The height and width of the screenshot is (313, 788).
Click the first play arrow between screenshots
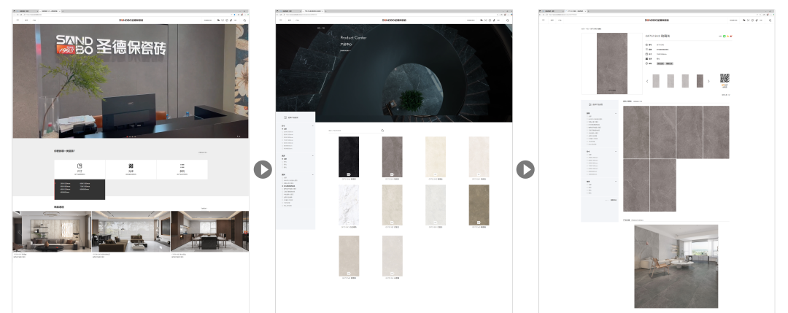coord(263,169)
